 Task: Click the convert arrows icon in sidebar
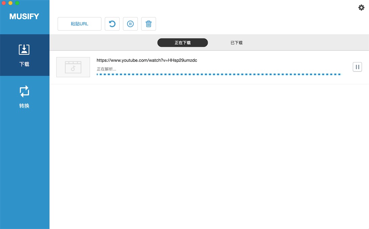(x=24, y=91)
